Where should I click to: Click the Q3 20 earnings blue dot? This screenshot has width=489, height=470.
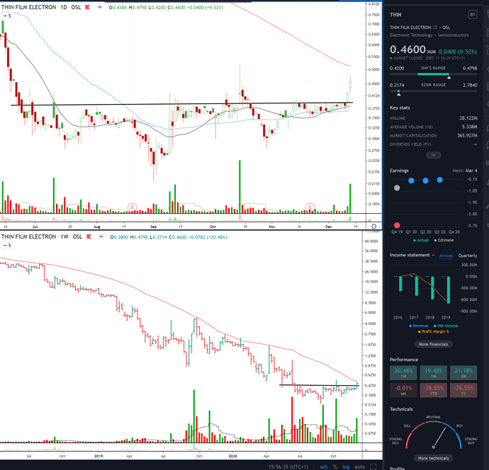coord(439,180)
